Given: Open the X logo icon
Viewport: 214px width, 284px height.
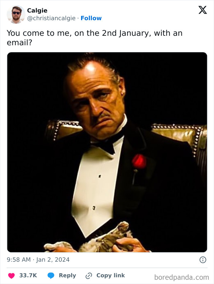Looking at the screenshot, I should pyautogui.click(x=203, y=10).
